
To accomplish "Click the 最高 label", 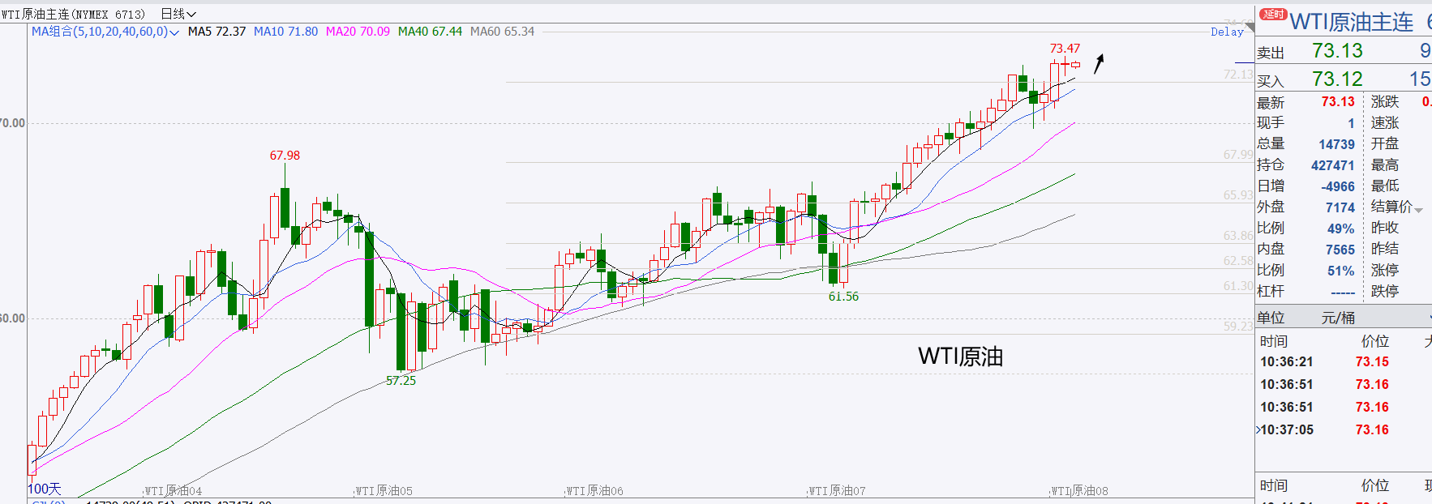I will (x=1385, y=164).
